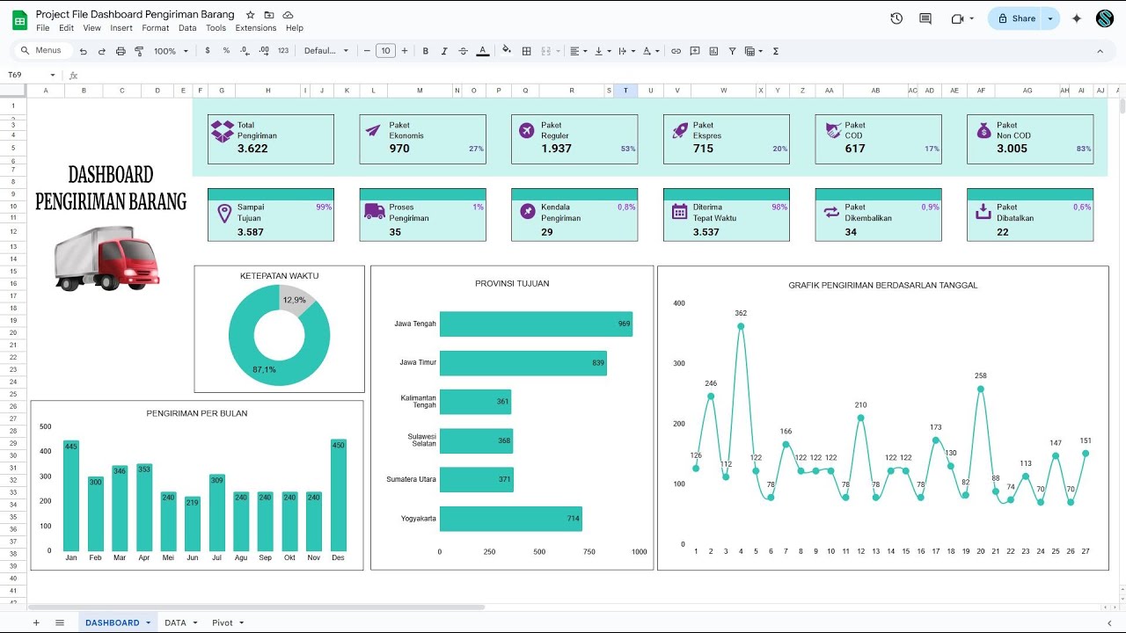Screen dimensions: 1126x633
Task: Toggle bold formatting
Action: pos(426,51)
